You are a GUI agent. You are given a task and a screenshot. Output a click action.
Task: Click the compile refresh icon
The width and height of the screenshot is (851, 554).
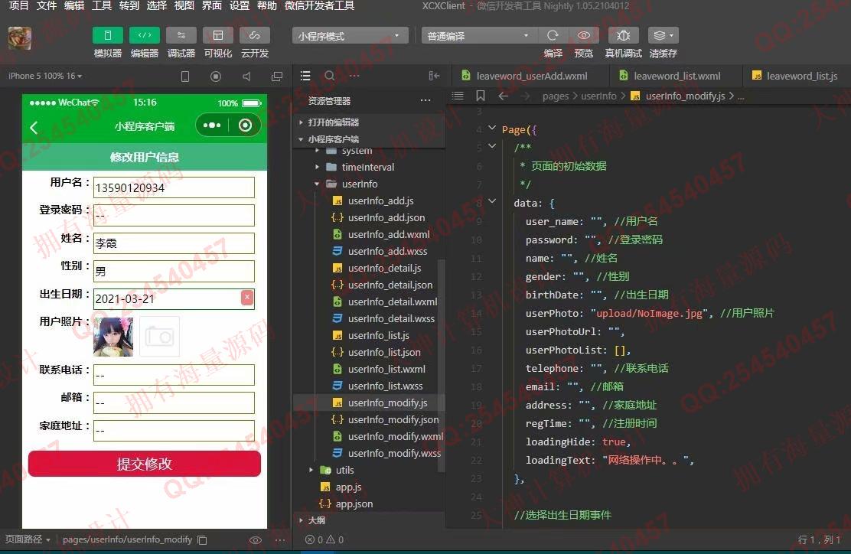[x=553, y=35]
